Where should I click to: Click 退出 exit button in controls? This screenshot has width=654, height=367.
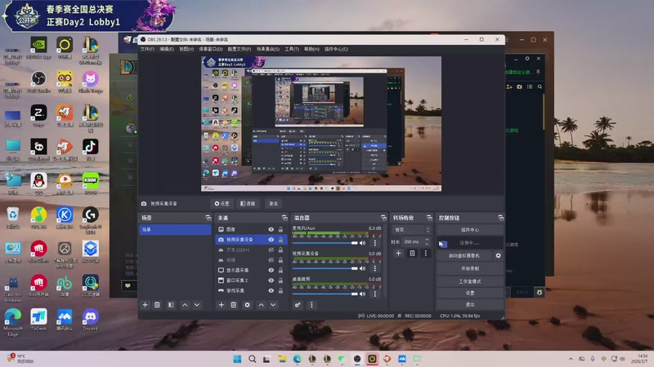tap(469, 304)
